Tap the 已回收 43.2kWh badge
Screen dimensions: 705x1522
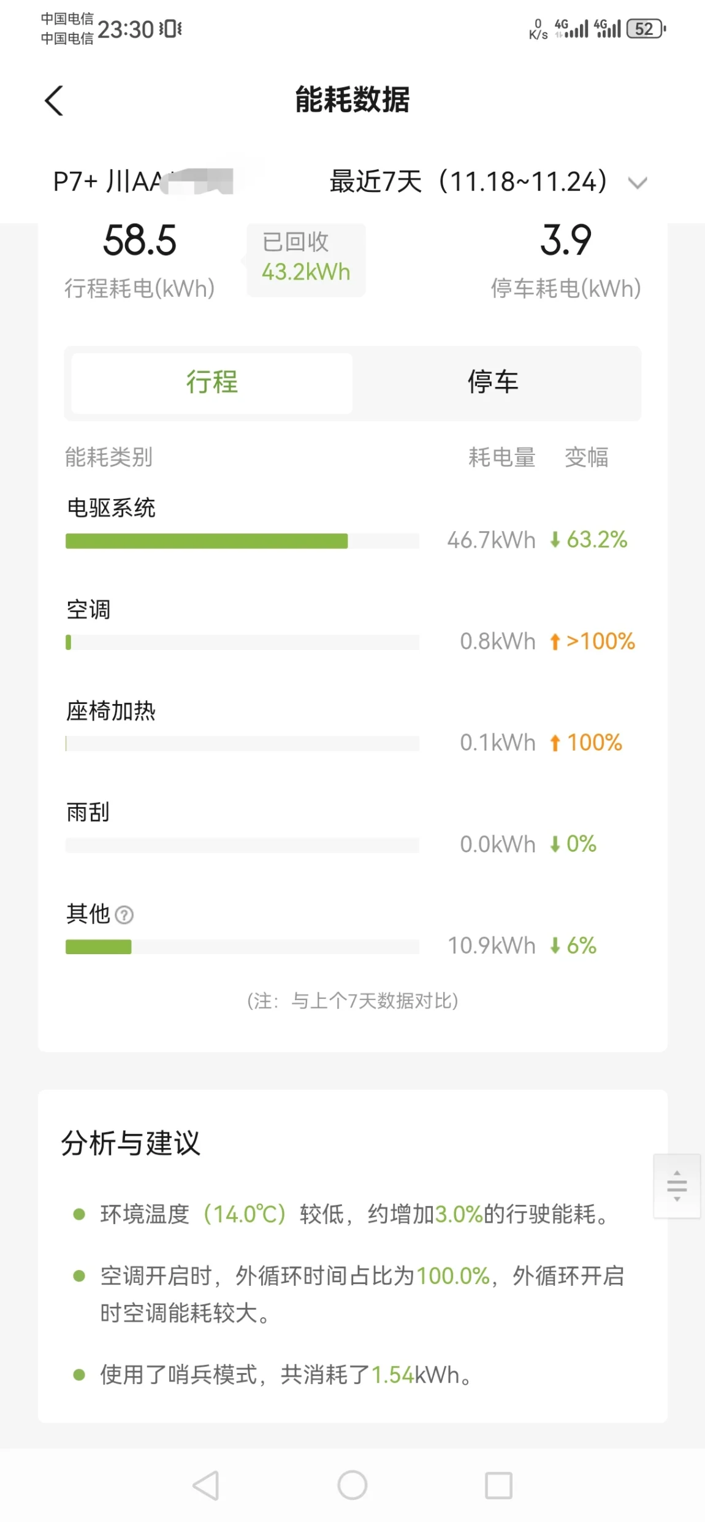coord(306,259)
